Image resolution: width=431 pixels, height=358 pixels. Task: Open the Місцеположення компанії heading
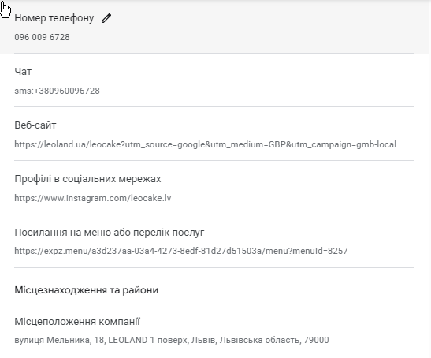pos(77,322)
